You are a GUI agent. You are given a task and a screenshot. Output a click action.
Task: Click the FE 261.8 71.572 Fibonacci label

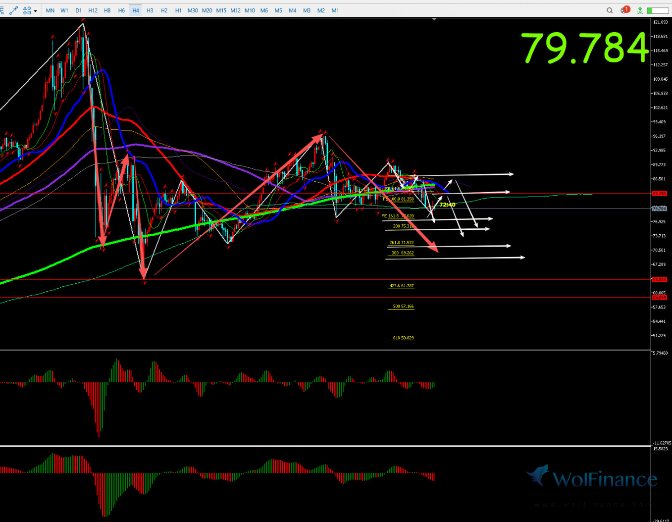coord(401,243)
